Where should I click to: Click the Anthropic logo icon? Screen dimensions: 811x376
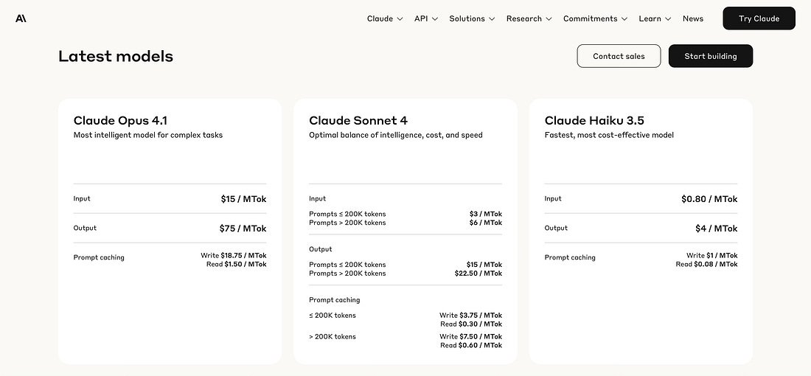[x=21, y=18]
